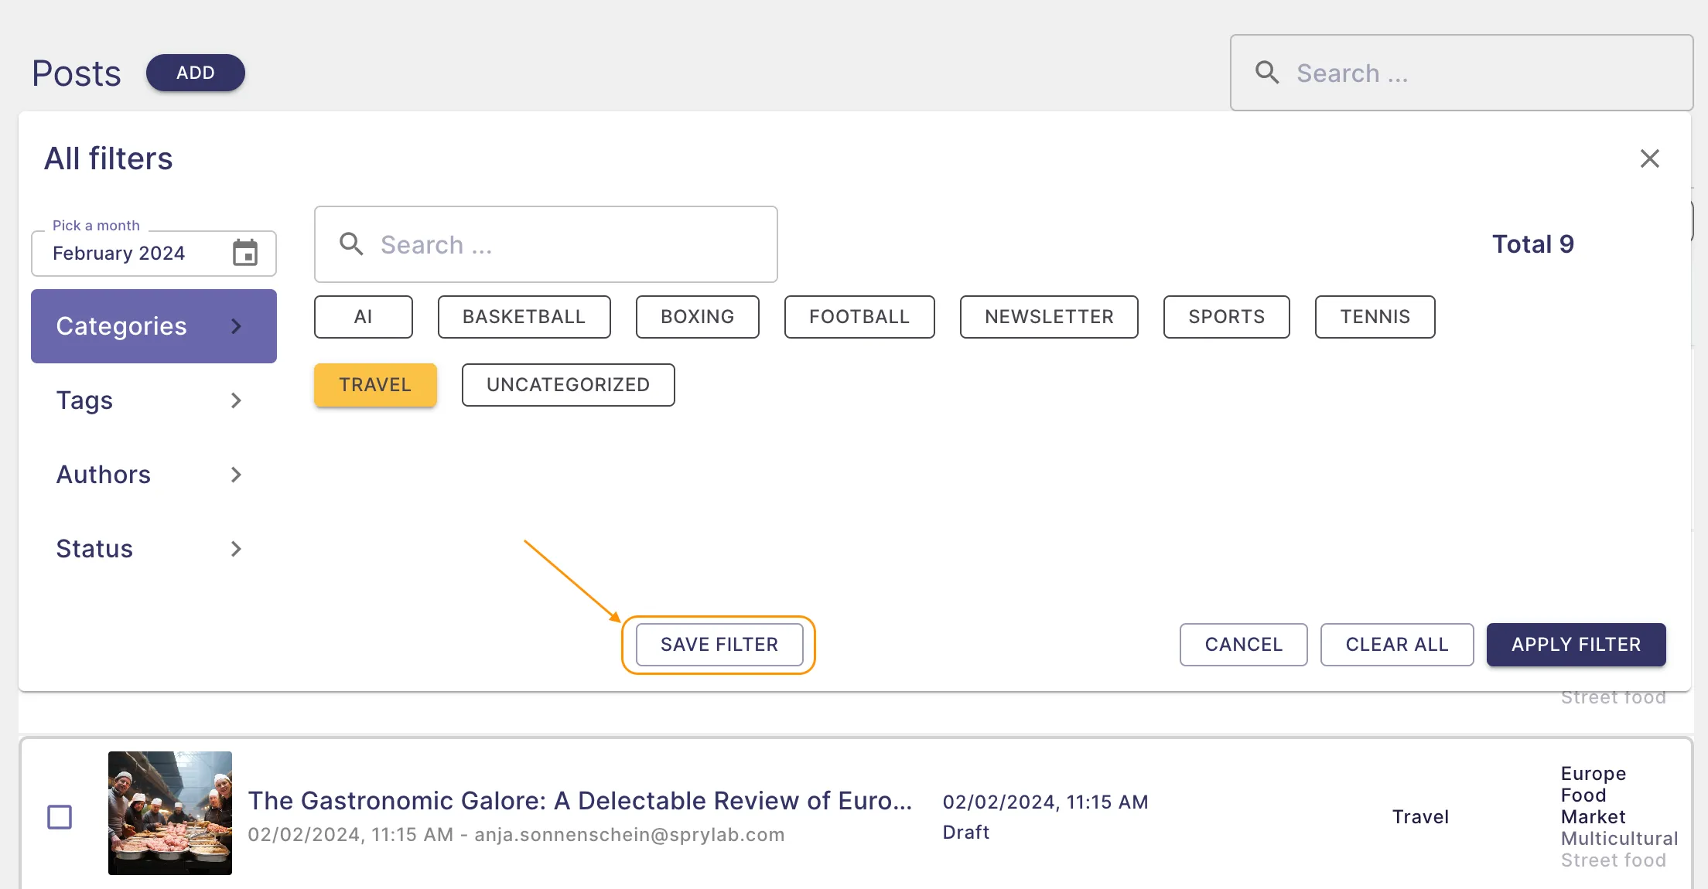Focus the top posts search field
1708x889 pixels.
click(1462, 73)
